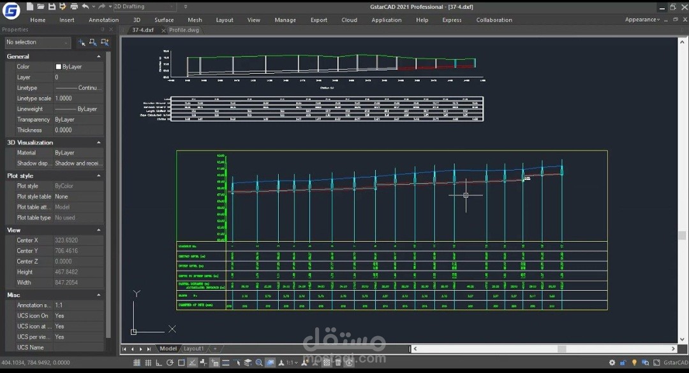This screenshot has height=373, width=689.
Task: Collapse the Plot style section
Action: (98, 176)
